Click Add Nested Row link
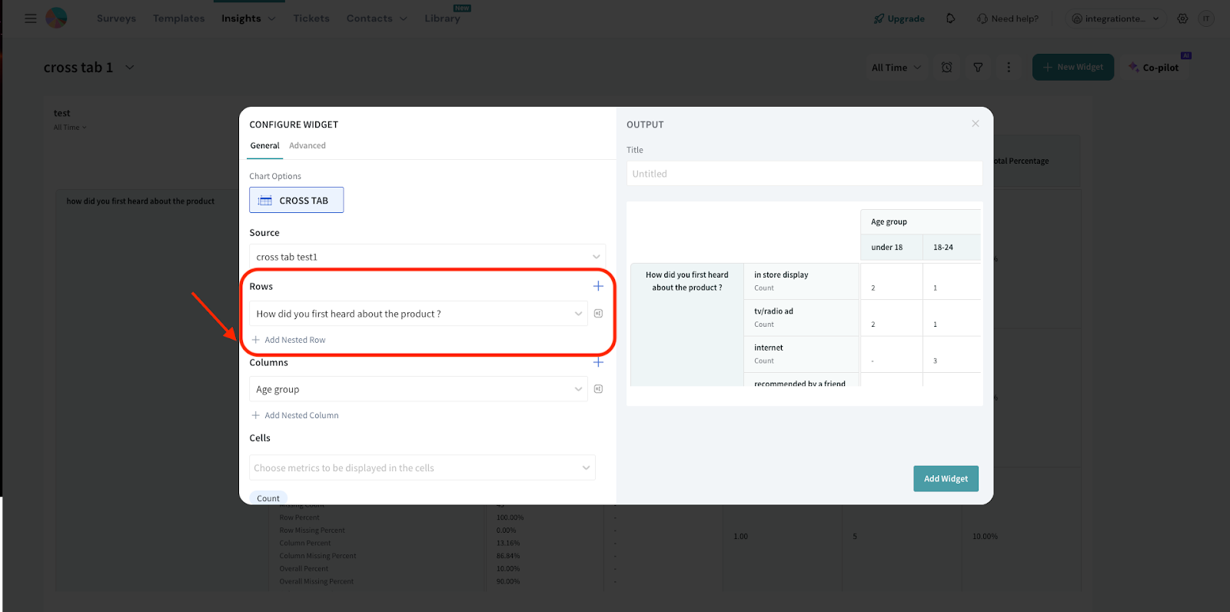Image resolution: width=1230 pixels, height=612 pixels. [294, 340]
